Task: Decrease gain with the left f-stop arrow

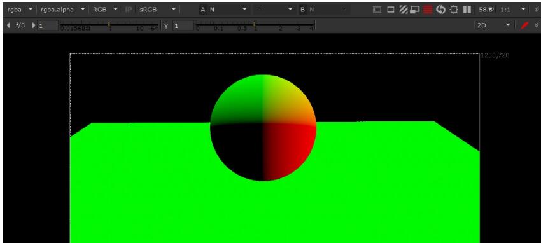Action: pos(8,25)
